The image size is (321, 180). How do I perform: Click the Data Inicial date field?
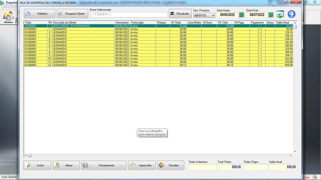227,15
